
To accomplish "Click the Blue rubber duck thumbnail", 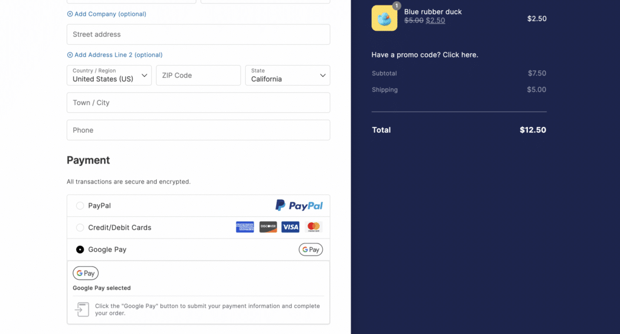I will click(384, 18).
